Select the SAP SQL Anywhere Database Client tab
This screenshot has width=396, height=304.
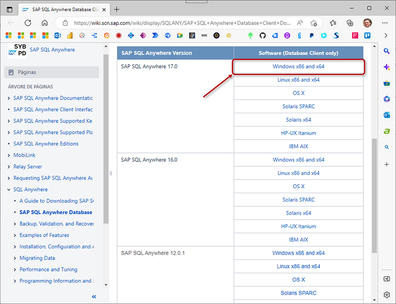point(64,10)
